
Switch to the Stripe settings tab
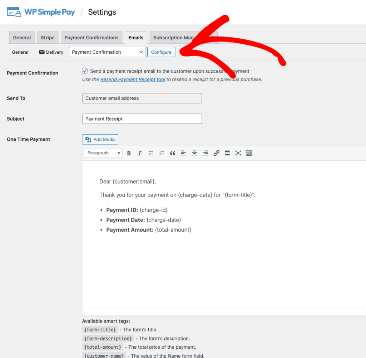pos(48,38)
